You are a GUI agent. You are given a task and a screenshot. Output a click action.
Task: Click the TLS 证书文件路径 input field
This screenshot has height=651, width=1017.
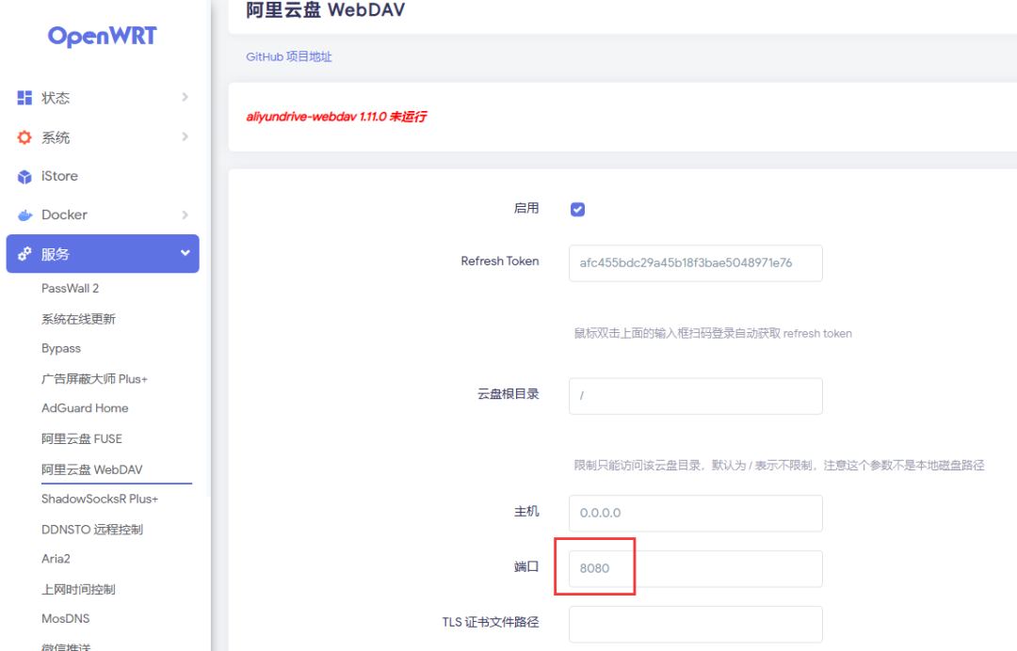tap(695, 625)
